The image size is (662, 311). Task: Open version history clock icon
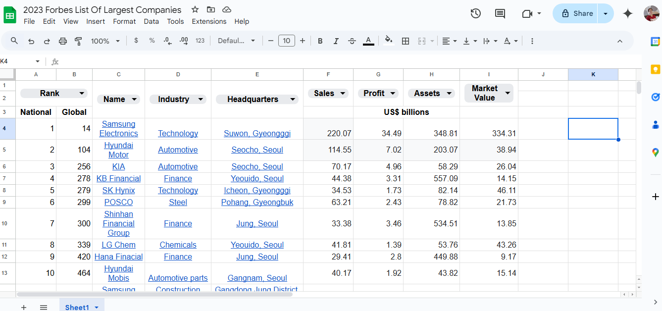pos(475,13)
